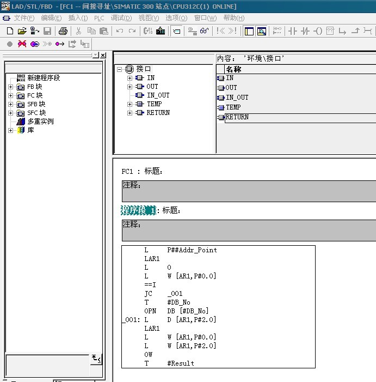Open the 调试(D) debug menu

coord(121,18)
